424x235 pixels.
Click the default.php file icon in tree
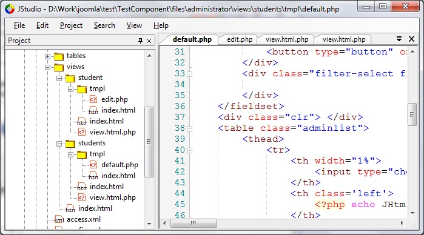pos(93,165)
